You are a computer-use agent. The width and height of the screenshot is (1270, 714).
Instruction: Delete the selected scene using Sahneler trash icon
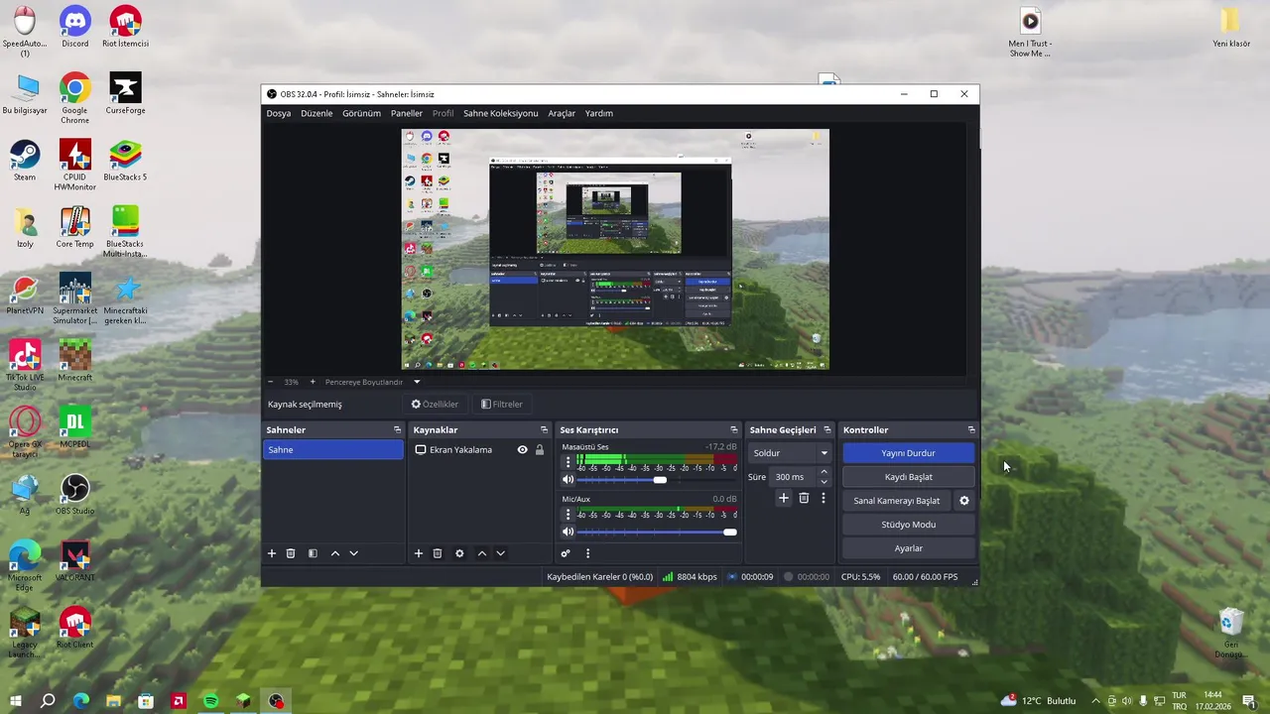pyautogui.click(x=291, y=553)
